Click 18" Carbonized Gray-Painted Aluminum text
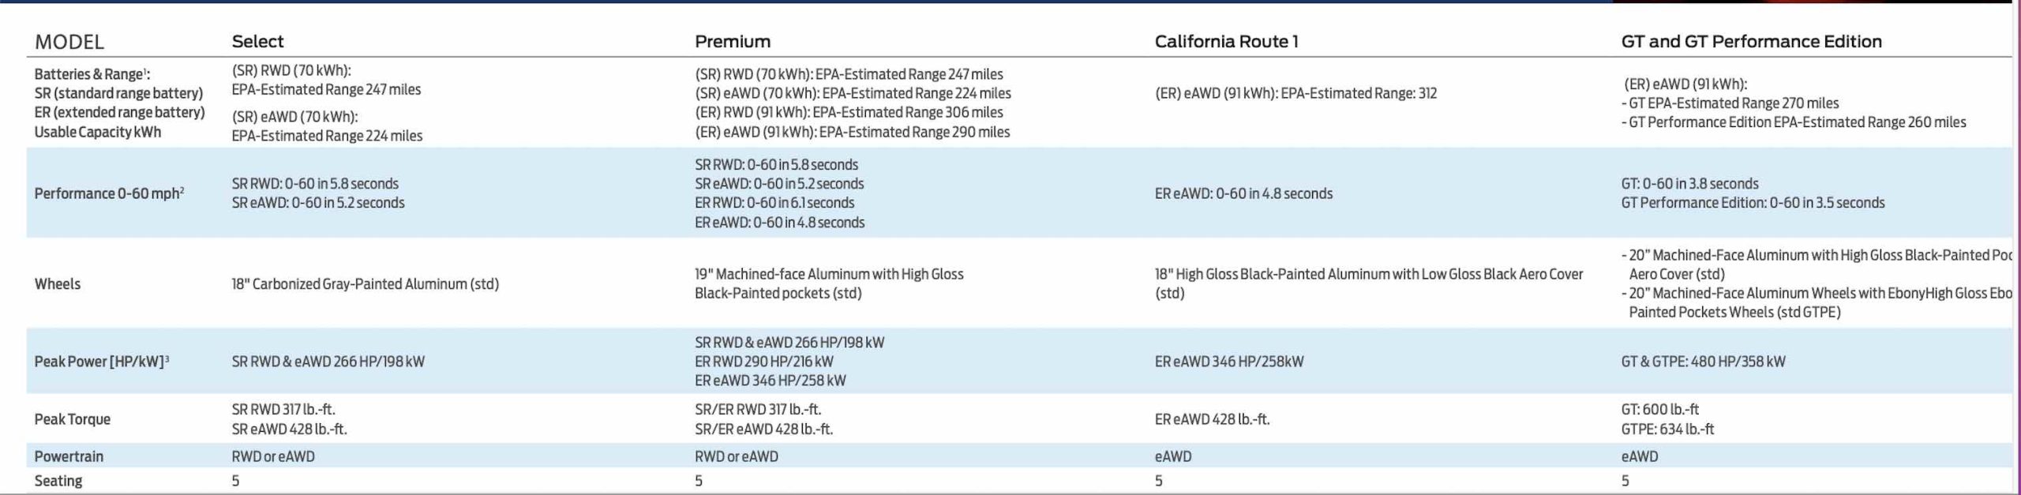This screenshot has height=495, width=2021. [365, 283]
